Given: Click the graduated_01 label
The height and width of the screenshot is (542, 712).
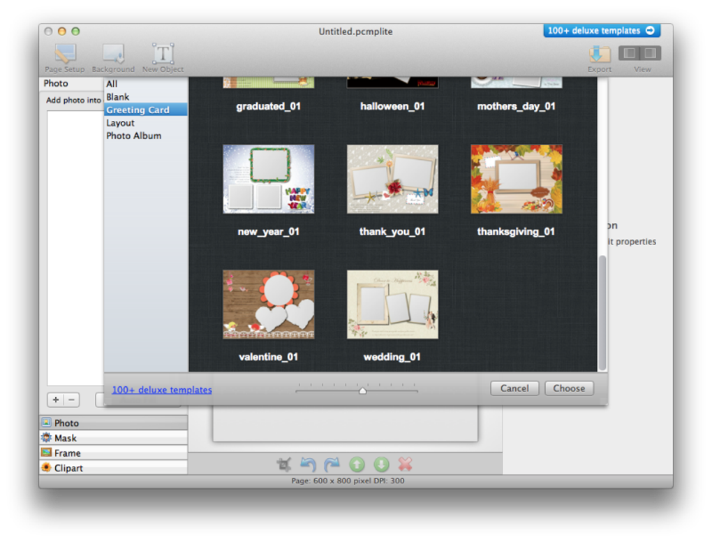Looking at the screenshot, I should click(x=268, y=106).
